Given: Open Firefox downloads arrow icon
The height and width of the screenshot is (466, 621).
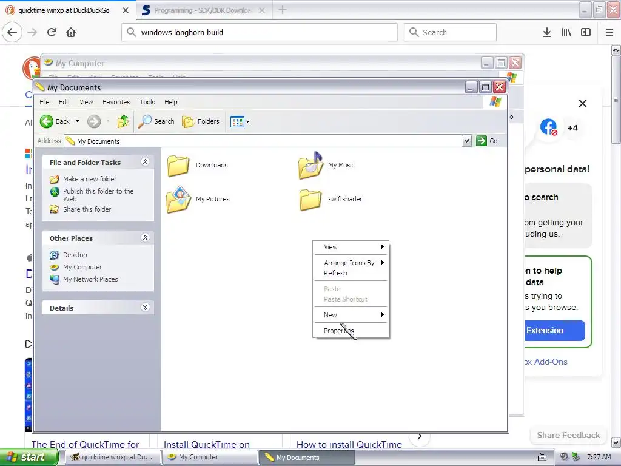Looking at the screenshot, I should click(547, 32).
